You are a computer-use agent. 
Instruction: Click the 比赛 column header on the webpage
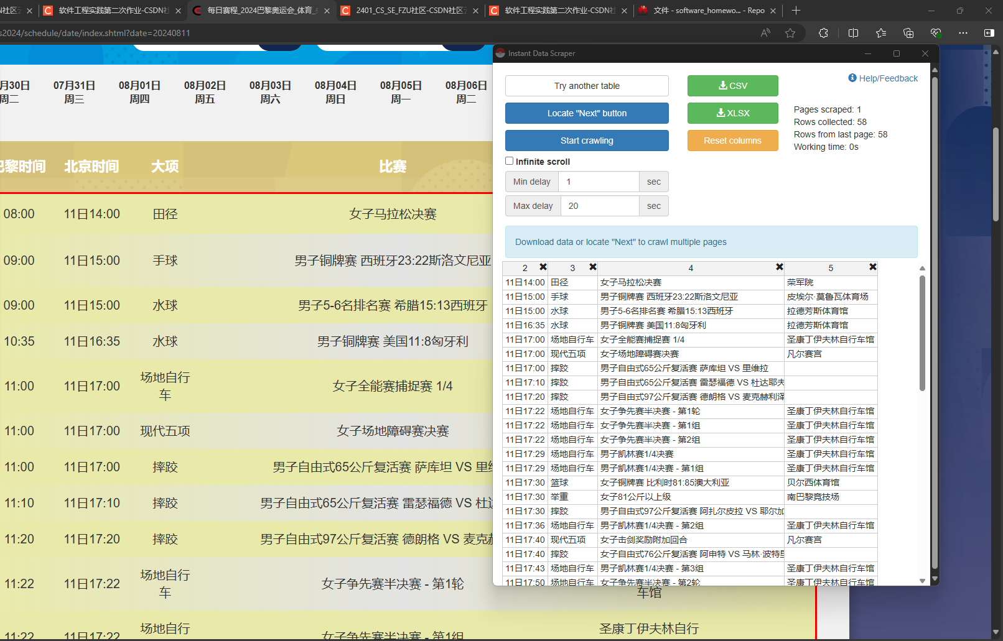[x=393, y=166]
